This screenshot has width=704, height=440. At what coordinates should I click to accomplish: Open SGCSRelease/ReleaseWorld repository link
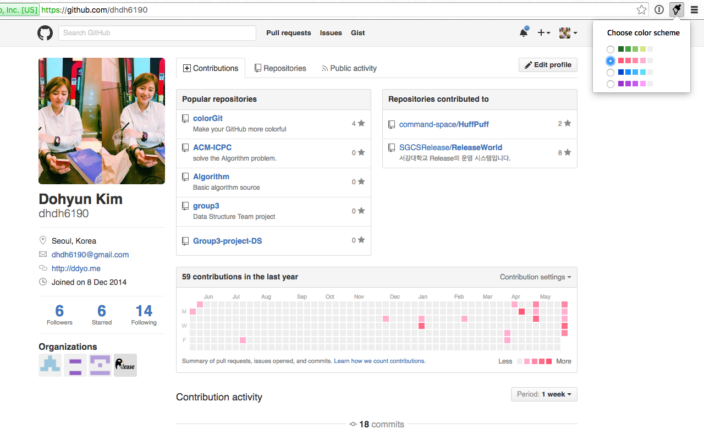[x=450, y=147]
